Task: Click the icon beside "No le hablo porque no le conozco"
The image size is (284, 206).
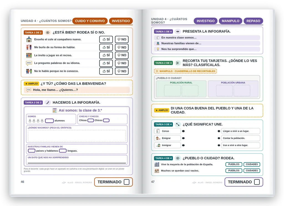Action: [x=29, y=71]
